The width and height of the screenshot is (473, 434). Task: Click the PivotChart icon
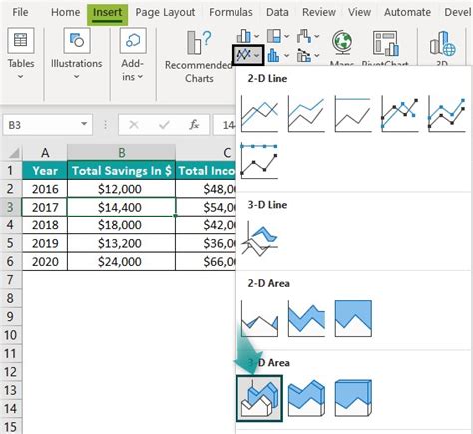point(385,43)
